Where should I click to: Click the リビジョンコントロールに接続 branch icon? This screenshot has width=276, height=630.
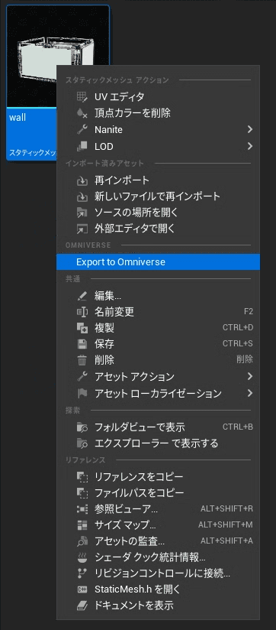click(82, 573)
